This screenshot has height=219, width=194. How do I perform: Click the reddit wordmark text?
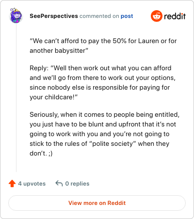(175, 16)
